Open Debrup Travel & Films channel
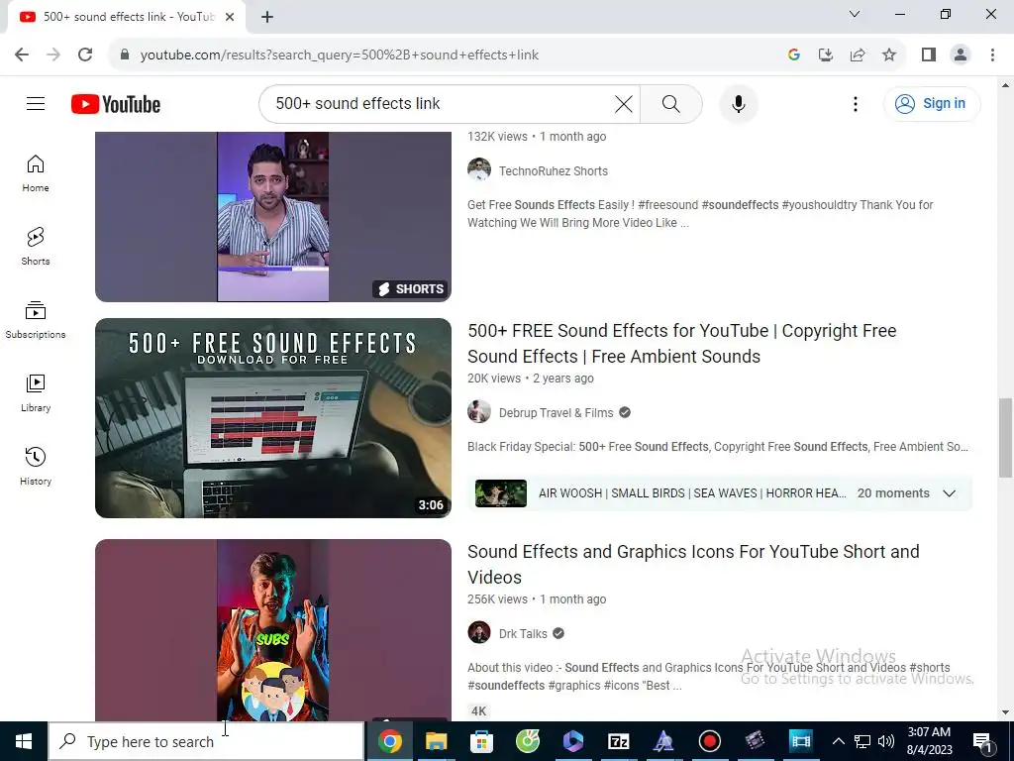The width and height of the screenshot is (1014, 761). coord(556,413)
